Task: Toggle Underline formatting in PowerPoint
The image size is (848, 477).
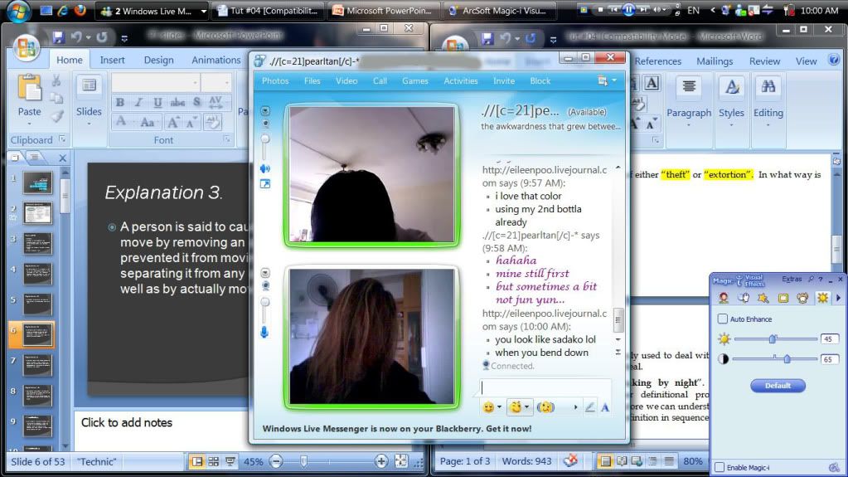Action: 157,102
